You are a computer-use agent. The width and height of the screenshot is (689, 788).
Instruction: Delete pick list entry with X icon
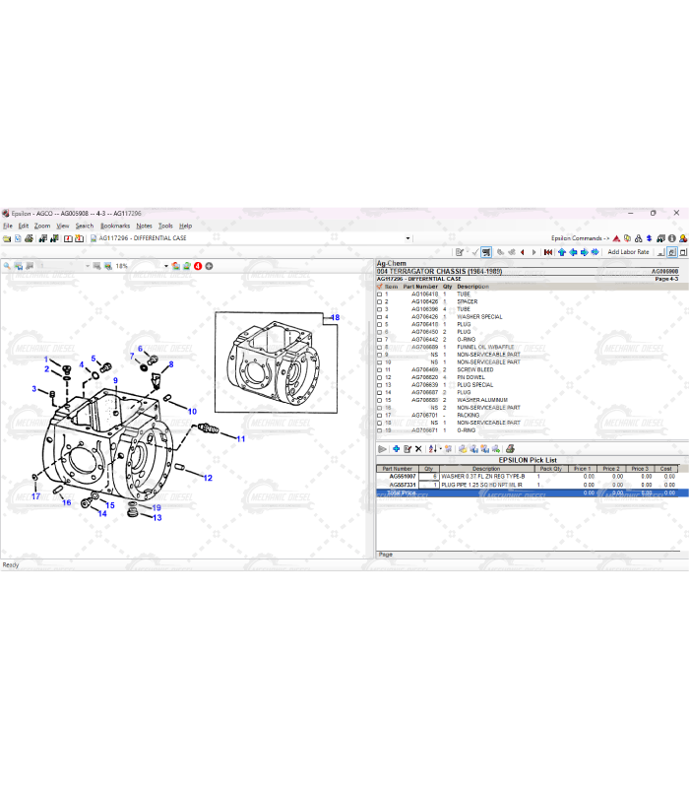[x=419, y=449]
